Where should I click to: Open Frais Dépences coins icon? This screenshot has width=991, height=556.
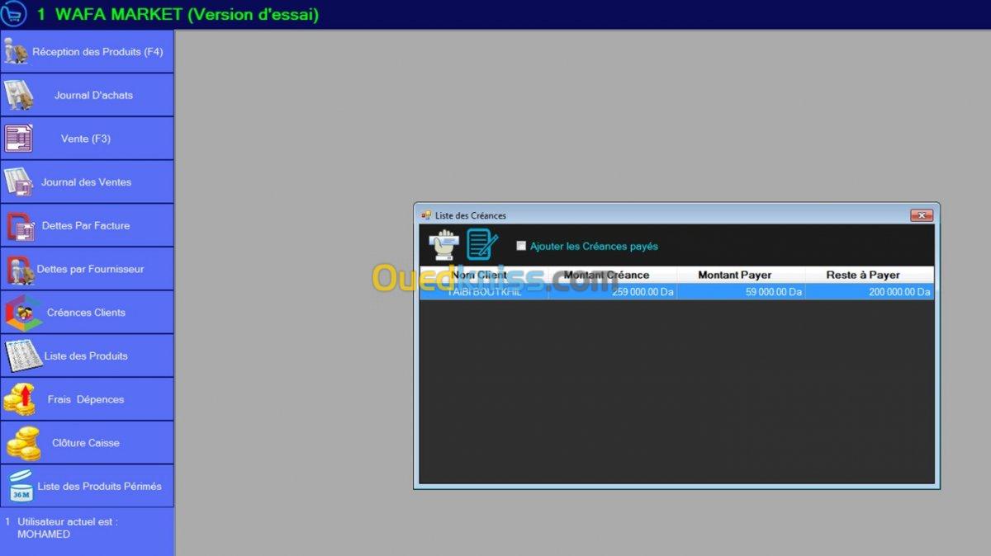[x=20, y=399]
